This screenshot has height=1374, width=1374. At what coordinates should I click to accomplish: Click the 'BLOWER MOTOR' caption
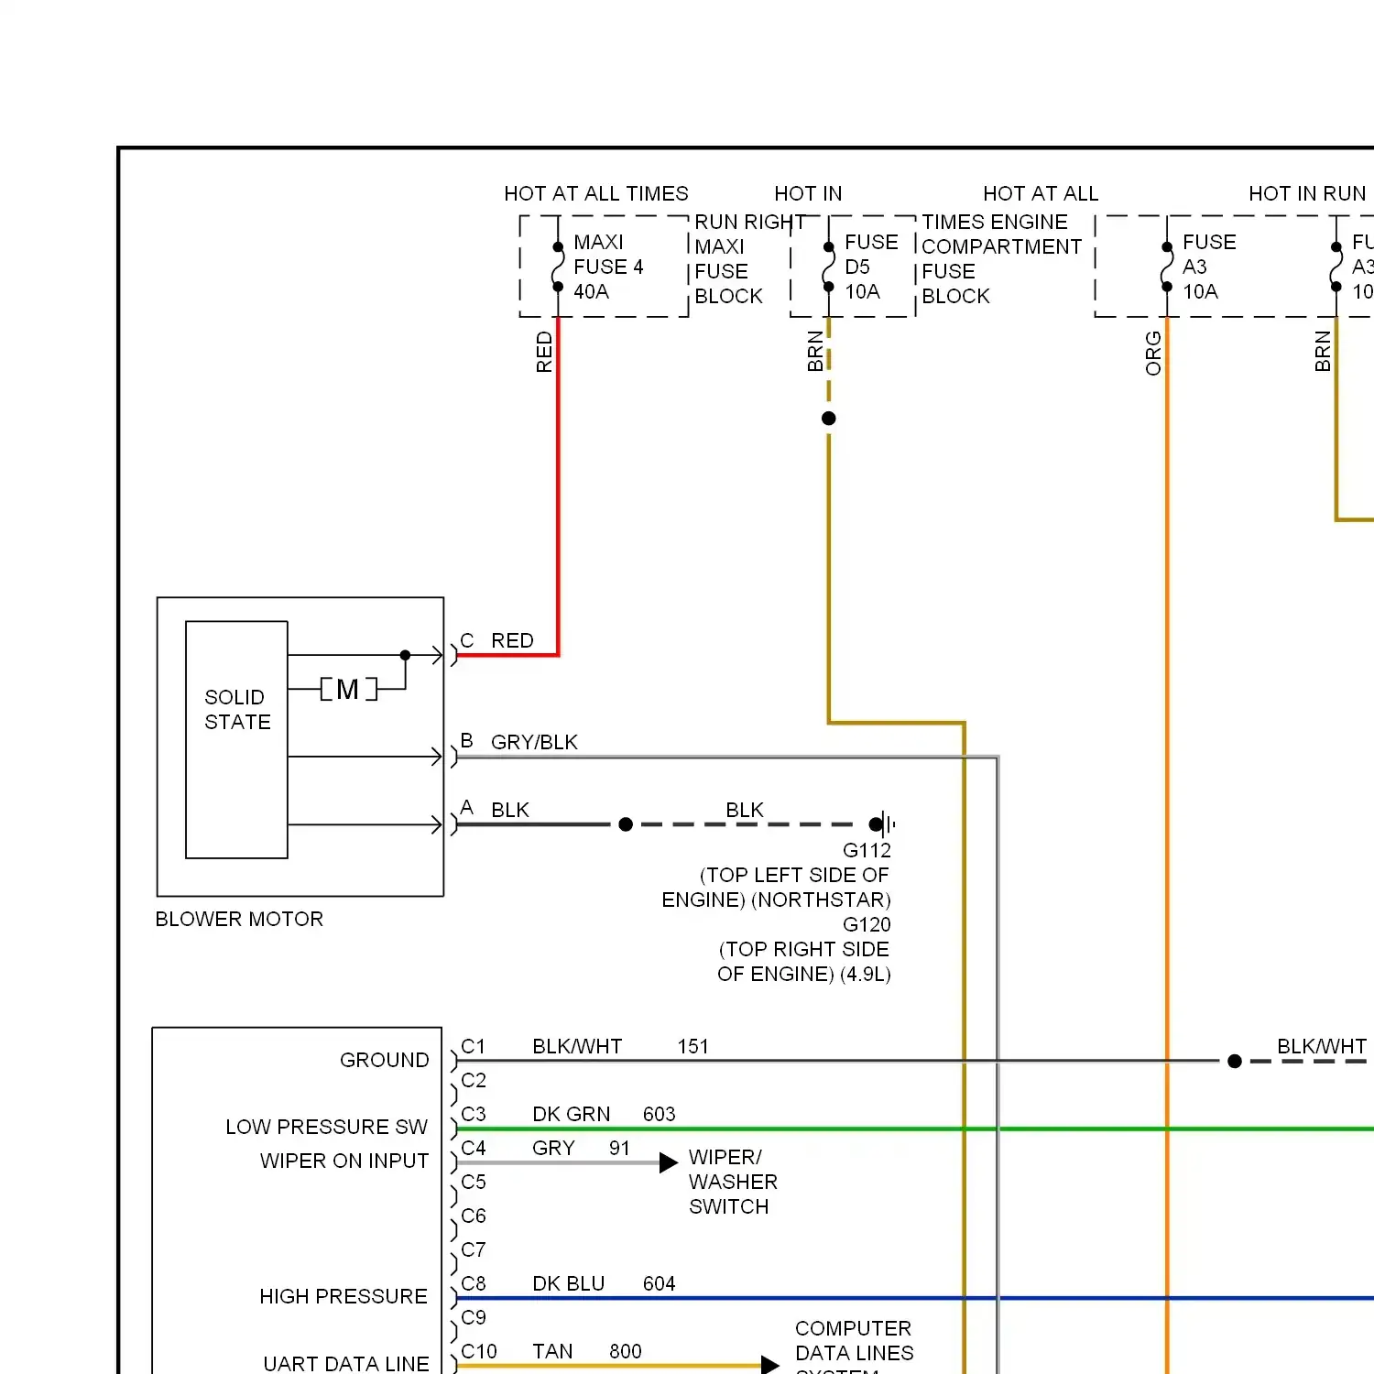coord(239,919)
